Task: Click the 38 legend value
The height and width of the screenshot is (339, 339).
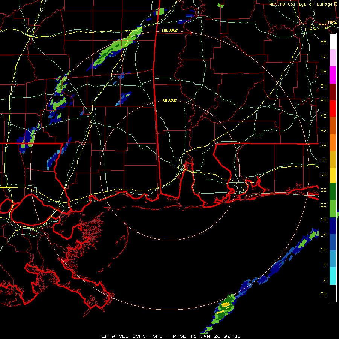Action: click(324, 145)
